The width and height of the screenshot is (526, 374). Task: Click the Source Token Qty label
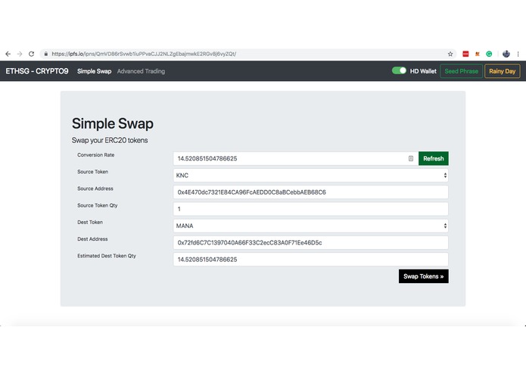(x=98, y=205)
